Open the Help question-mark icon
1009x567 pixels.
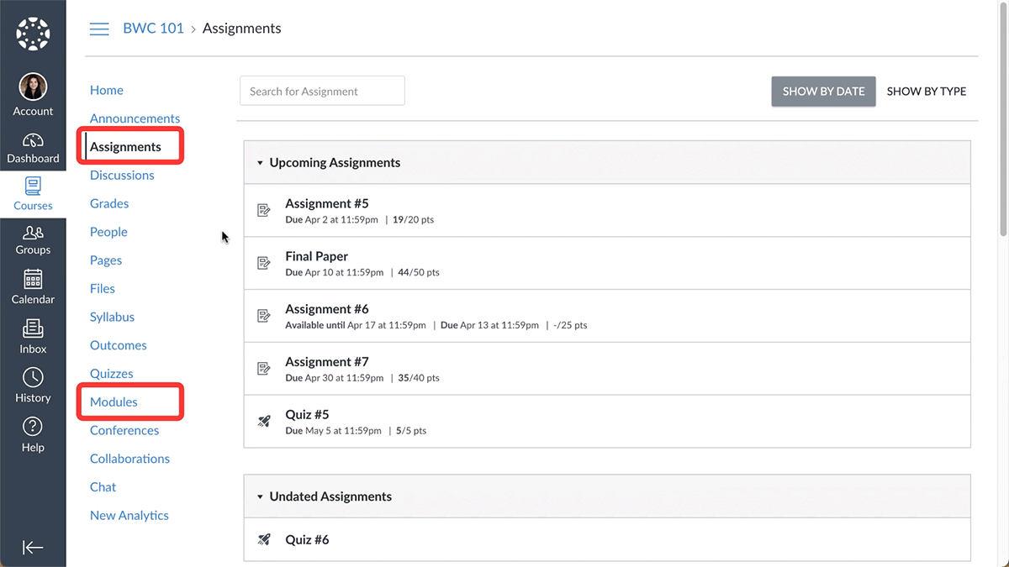[33, 427]
